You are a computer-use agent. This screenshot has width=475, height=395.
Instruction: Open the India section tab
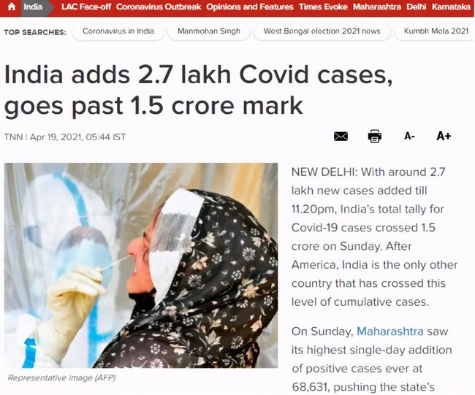click(33, 7)
